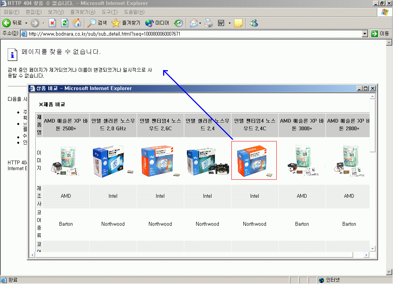This screenshot has height=284, width=393.
Task: Click the 인텔 셀러론 노스우드 2.0 GHz header
Action: (113, 125)
